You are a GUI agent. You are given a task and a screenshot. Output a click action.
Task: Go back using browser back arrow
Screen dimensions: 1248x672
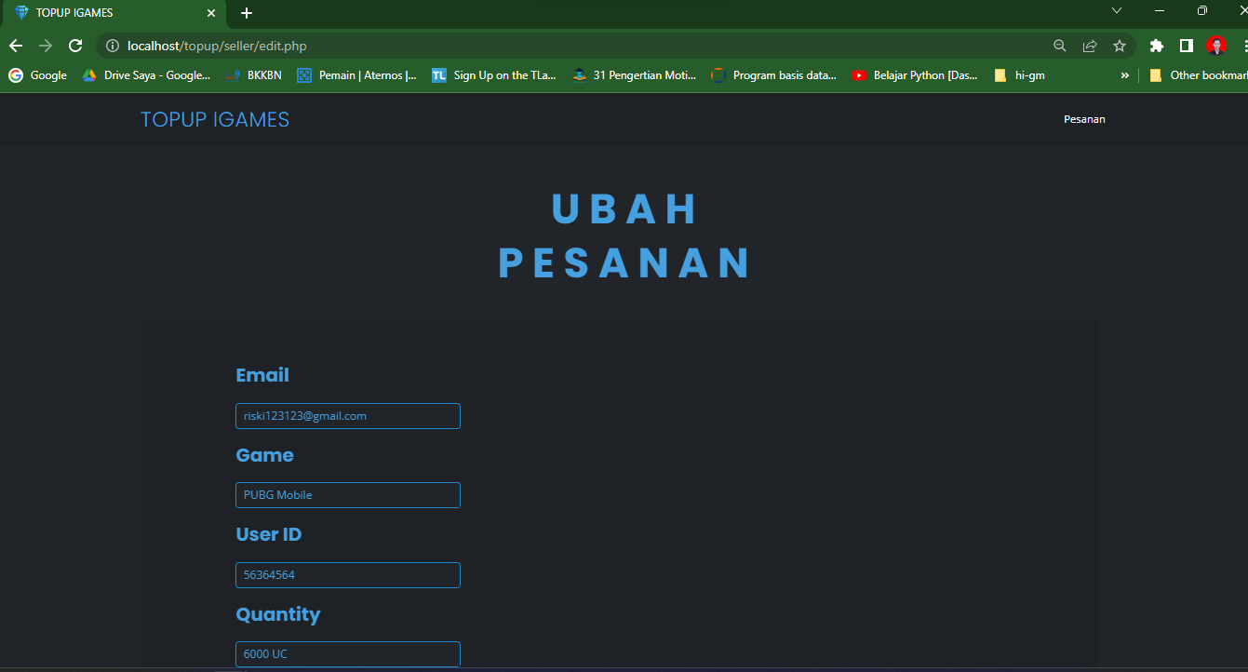click(x=16, y=46)
